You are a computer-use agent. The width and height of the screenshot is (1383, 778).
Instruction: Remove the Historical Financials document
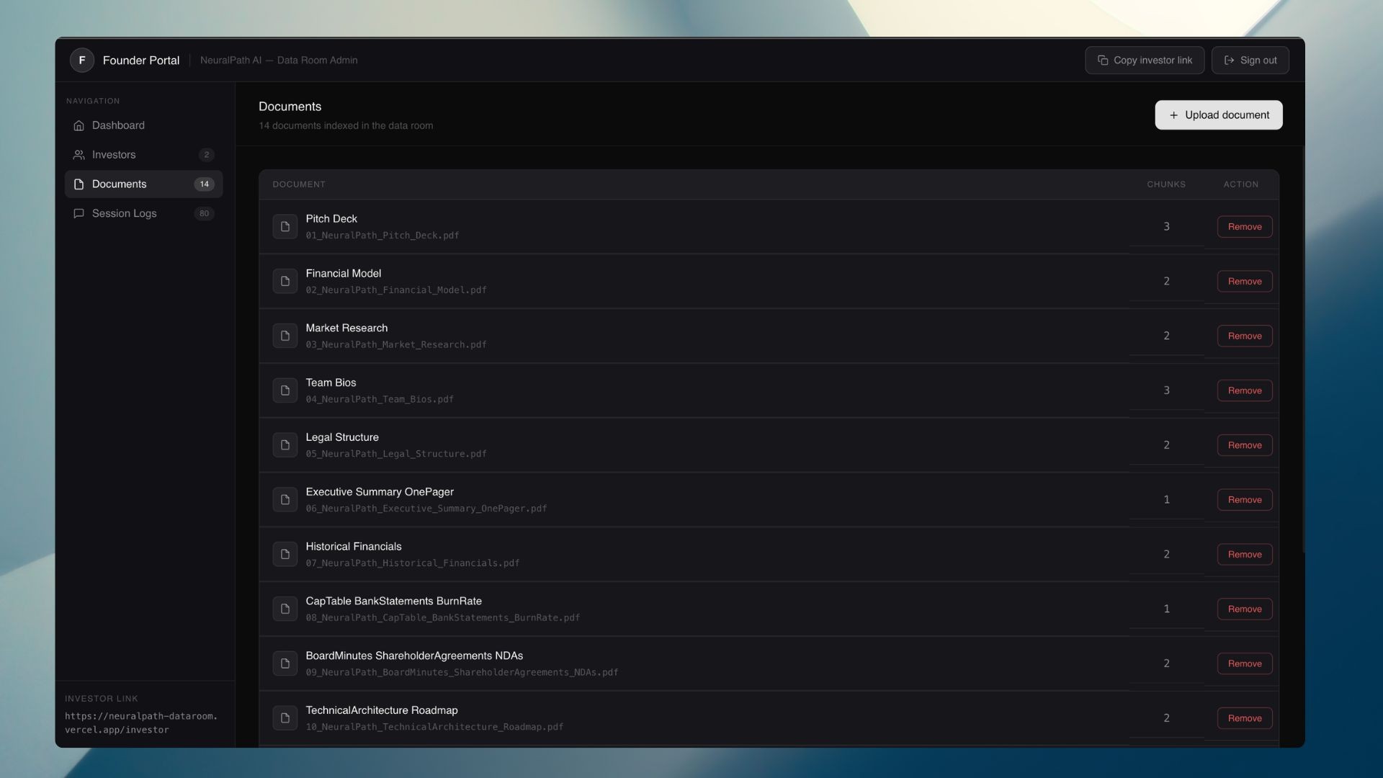click(x=1245, y=555)
